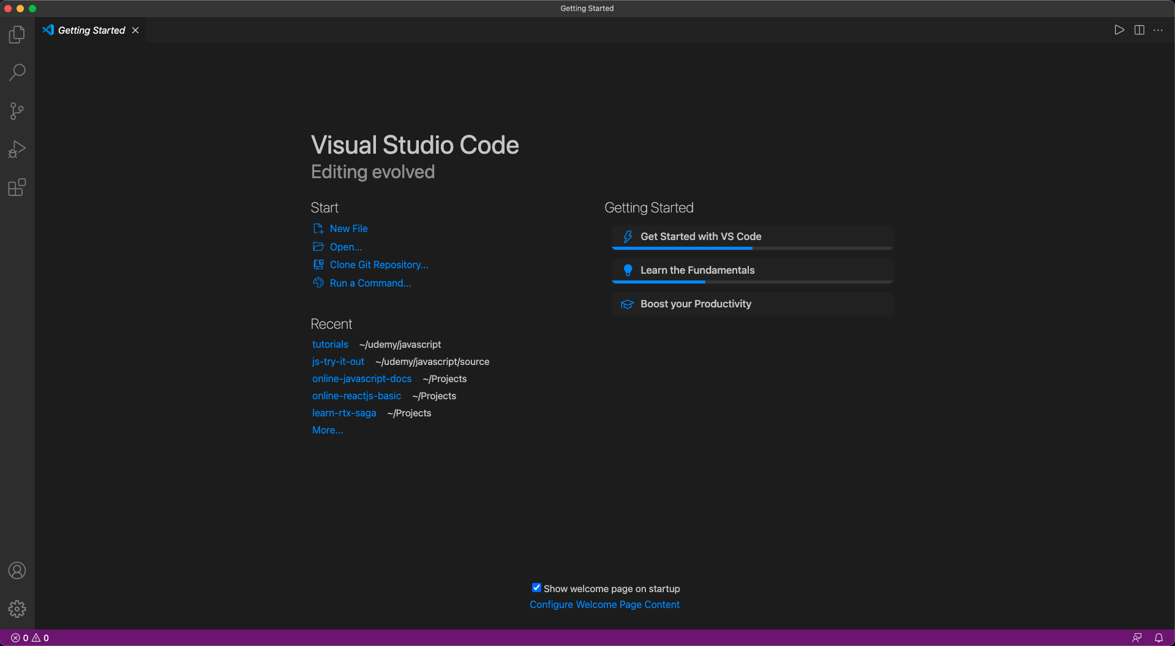Screen dimensions: 1175x646
Task: Open the More Actions ellipsis menu
Action: pyautogui.click(x=1158, y=30)
